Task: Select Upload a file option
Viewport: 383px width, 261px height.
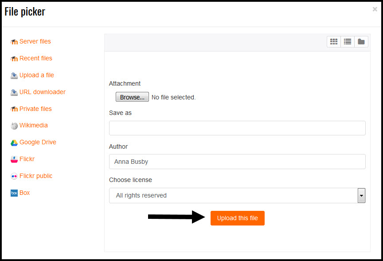Action: (x=37, y=75)
